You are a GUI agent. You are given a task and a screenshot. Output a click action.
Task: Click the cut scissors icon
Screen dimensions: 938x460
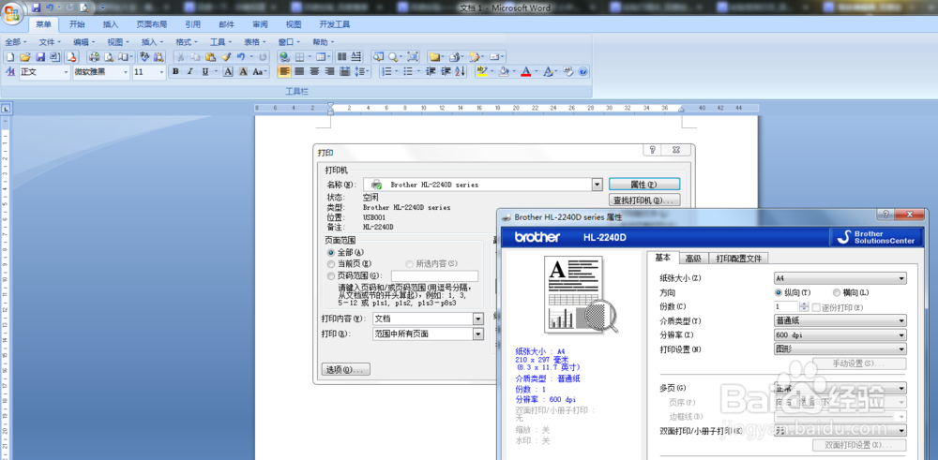click(181, 57)
